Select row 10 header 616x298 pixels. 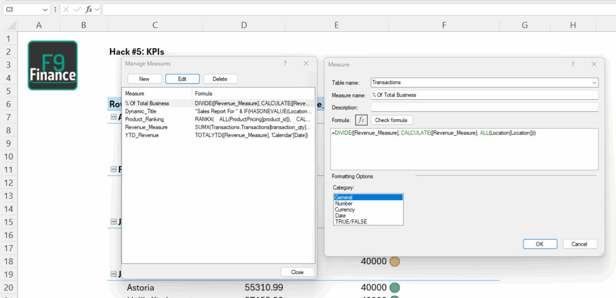(8, 156)
